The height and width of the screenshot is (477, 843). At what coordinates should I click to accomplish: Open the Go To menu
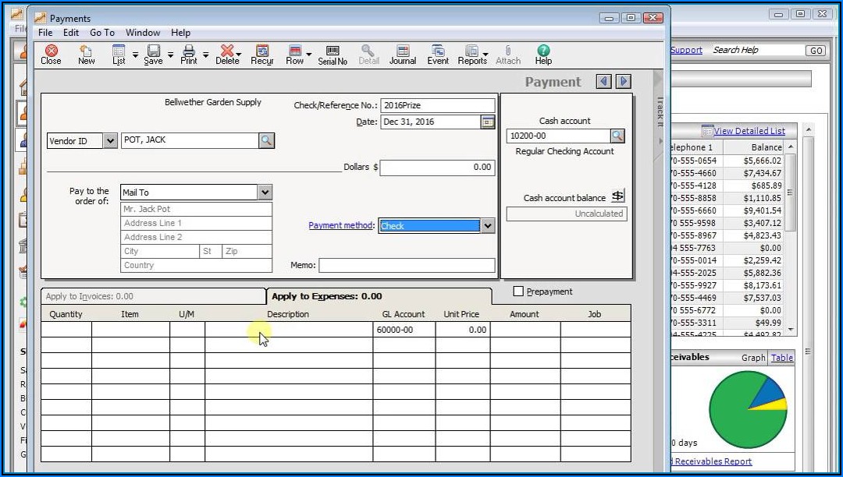tap(101, 33)
